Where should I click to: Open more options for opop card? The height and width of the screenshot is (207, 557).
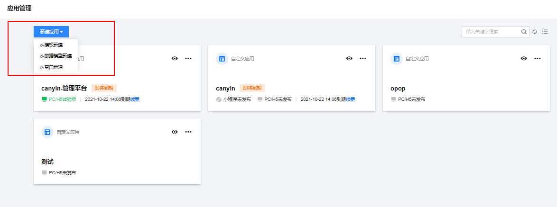(x=538, y=58)
